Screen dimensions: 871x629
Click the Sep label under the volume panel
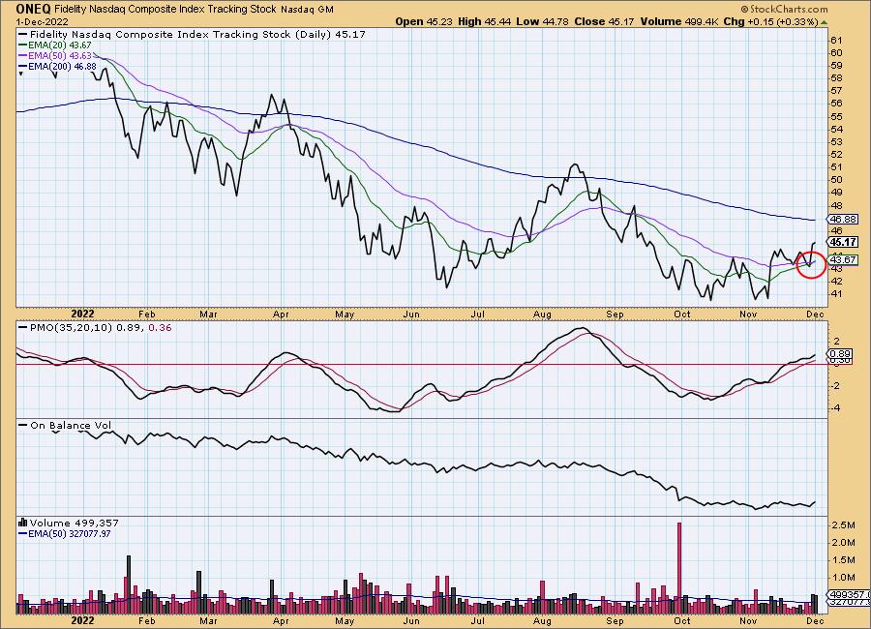615,620
